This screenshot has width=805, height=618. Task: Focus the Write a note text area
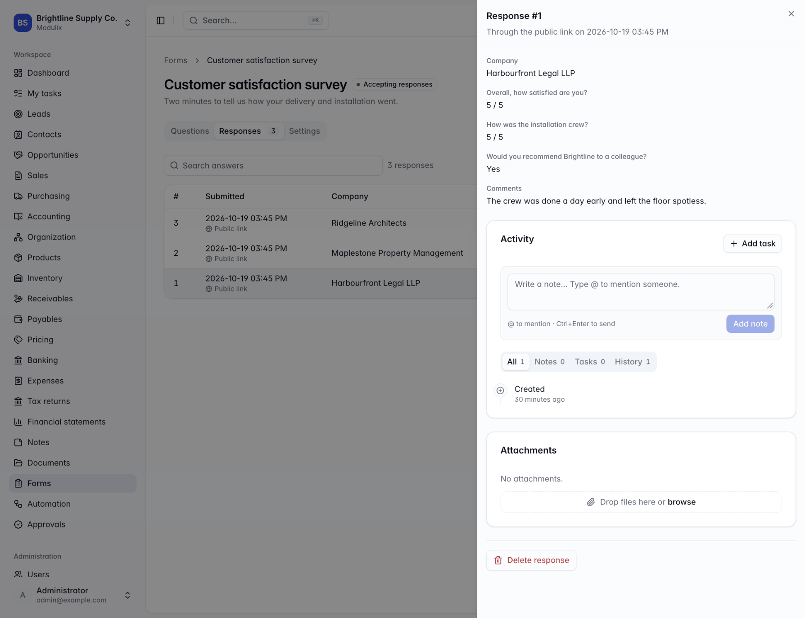tap(641, 292)
